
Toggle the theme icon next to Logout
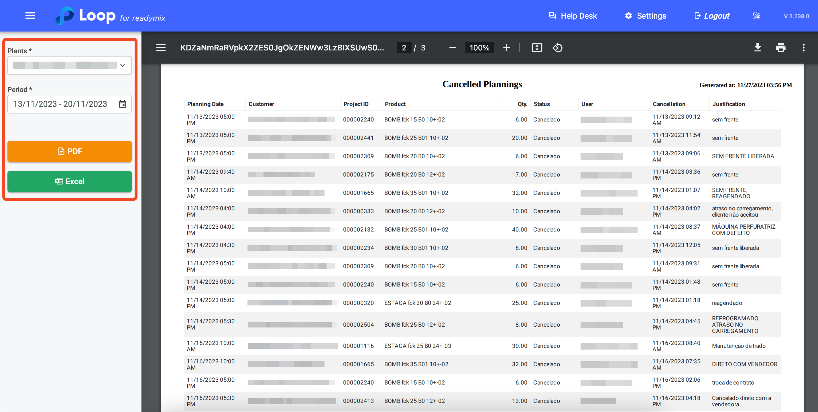click(756, 16)
